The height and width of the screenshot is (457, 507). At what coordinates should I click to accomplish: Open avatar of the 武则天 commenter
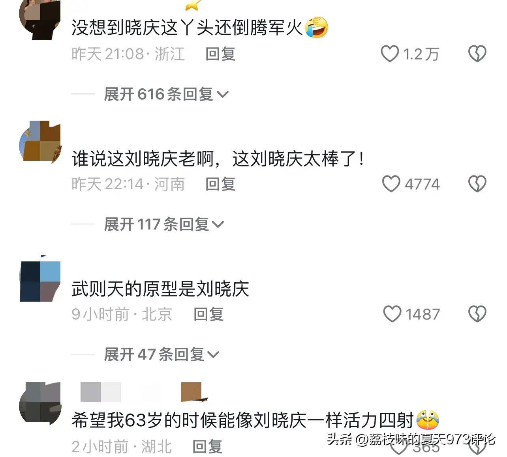pos(40,281)
